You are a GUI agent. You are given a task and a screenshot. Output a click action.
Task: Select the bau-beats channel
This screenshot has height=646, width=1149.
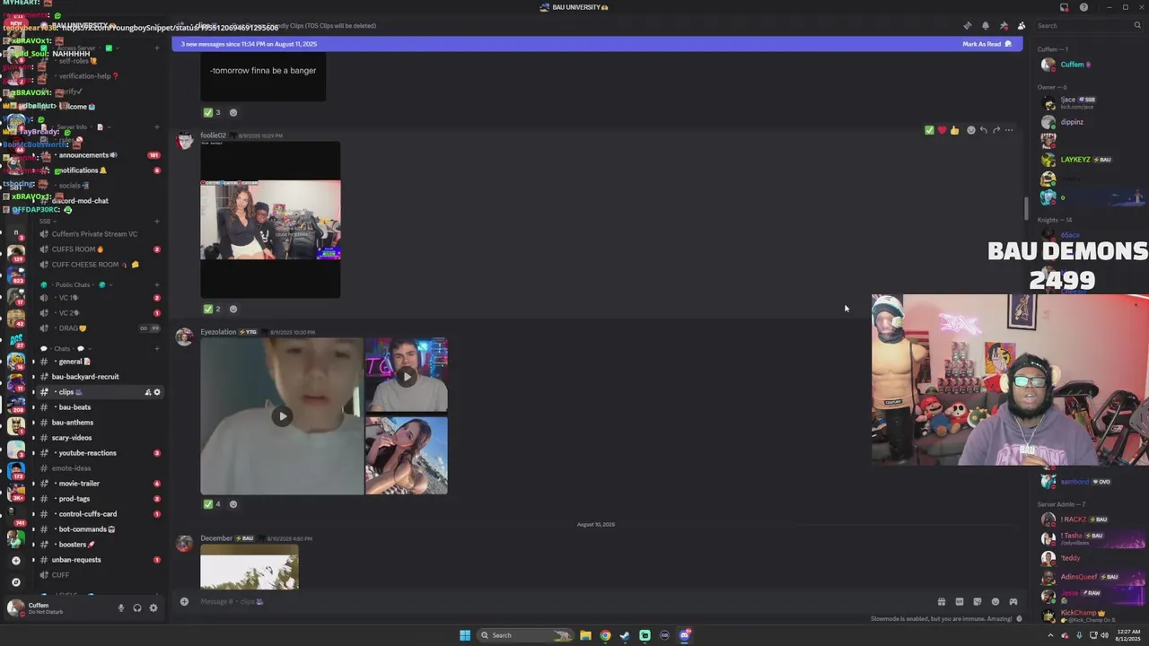point(99,407)
